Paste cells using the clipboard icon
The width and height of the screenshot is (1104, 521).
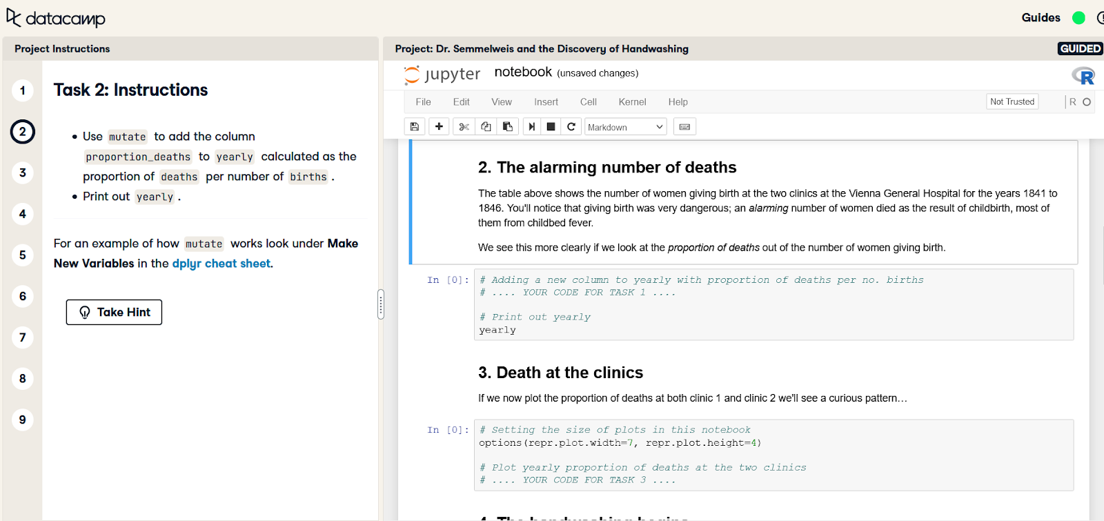point(508,127)
